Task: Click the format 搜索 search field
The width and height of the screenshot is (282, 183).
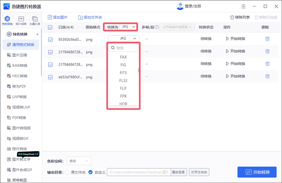Action: click(124, 48)
